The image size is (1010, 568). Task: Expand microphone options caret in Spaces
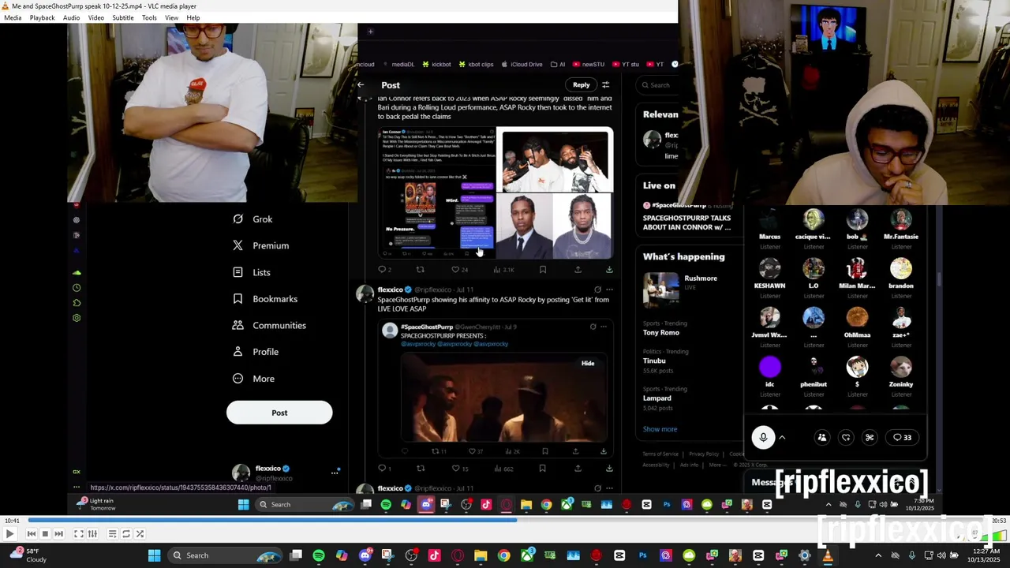pyautogui.click(x=783, y=438)
